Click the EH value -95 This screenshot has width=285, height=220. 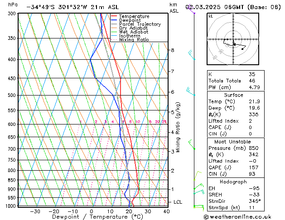[x=254, y=188]
